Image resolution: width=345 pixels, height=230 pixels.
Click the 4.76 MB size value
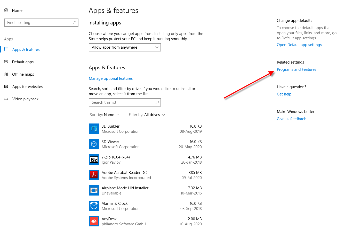pyautogui.click(x=195, y=157)
